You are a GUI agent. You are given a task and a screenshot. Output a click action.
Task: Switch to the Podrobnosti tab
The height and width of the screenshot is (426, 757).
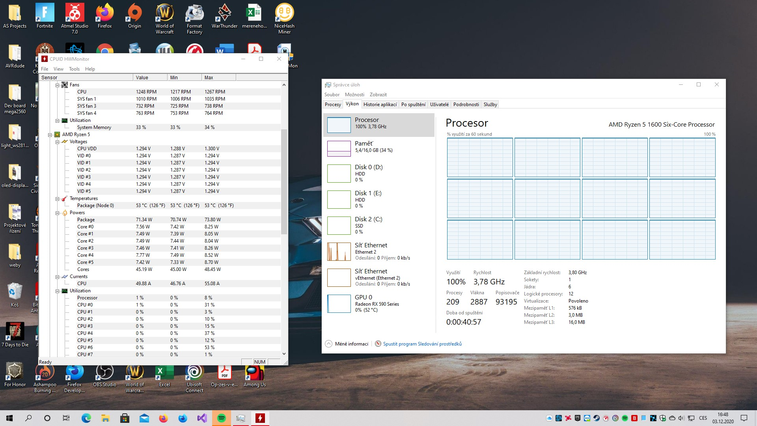tap(466, 105)
